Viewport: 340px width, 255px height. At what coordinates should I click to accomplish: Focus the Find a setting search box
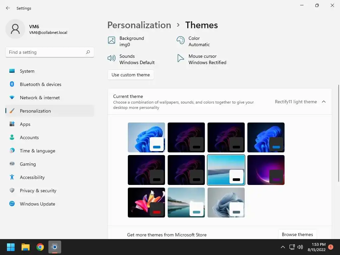pyautogui.click(x=50, y=52)
